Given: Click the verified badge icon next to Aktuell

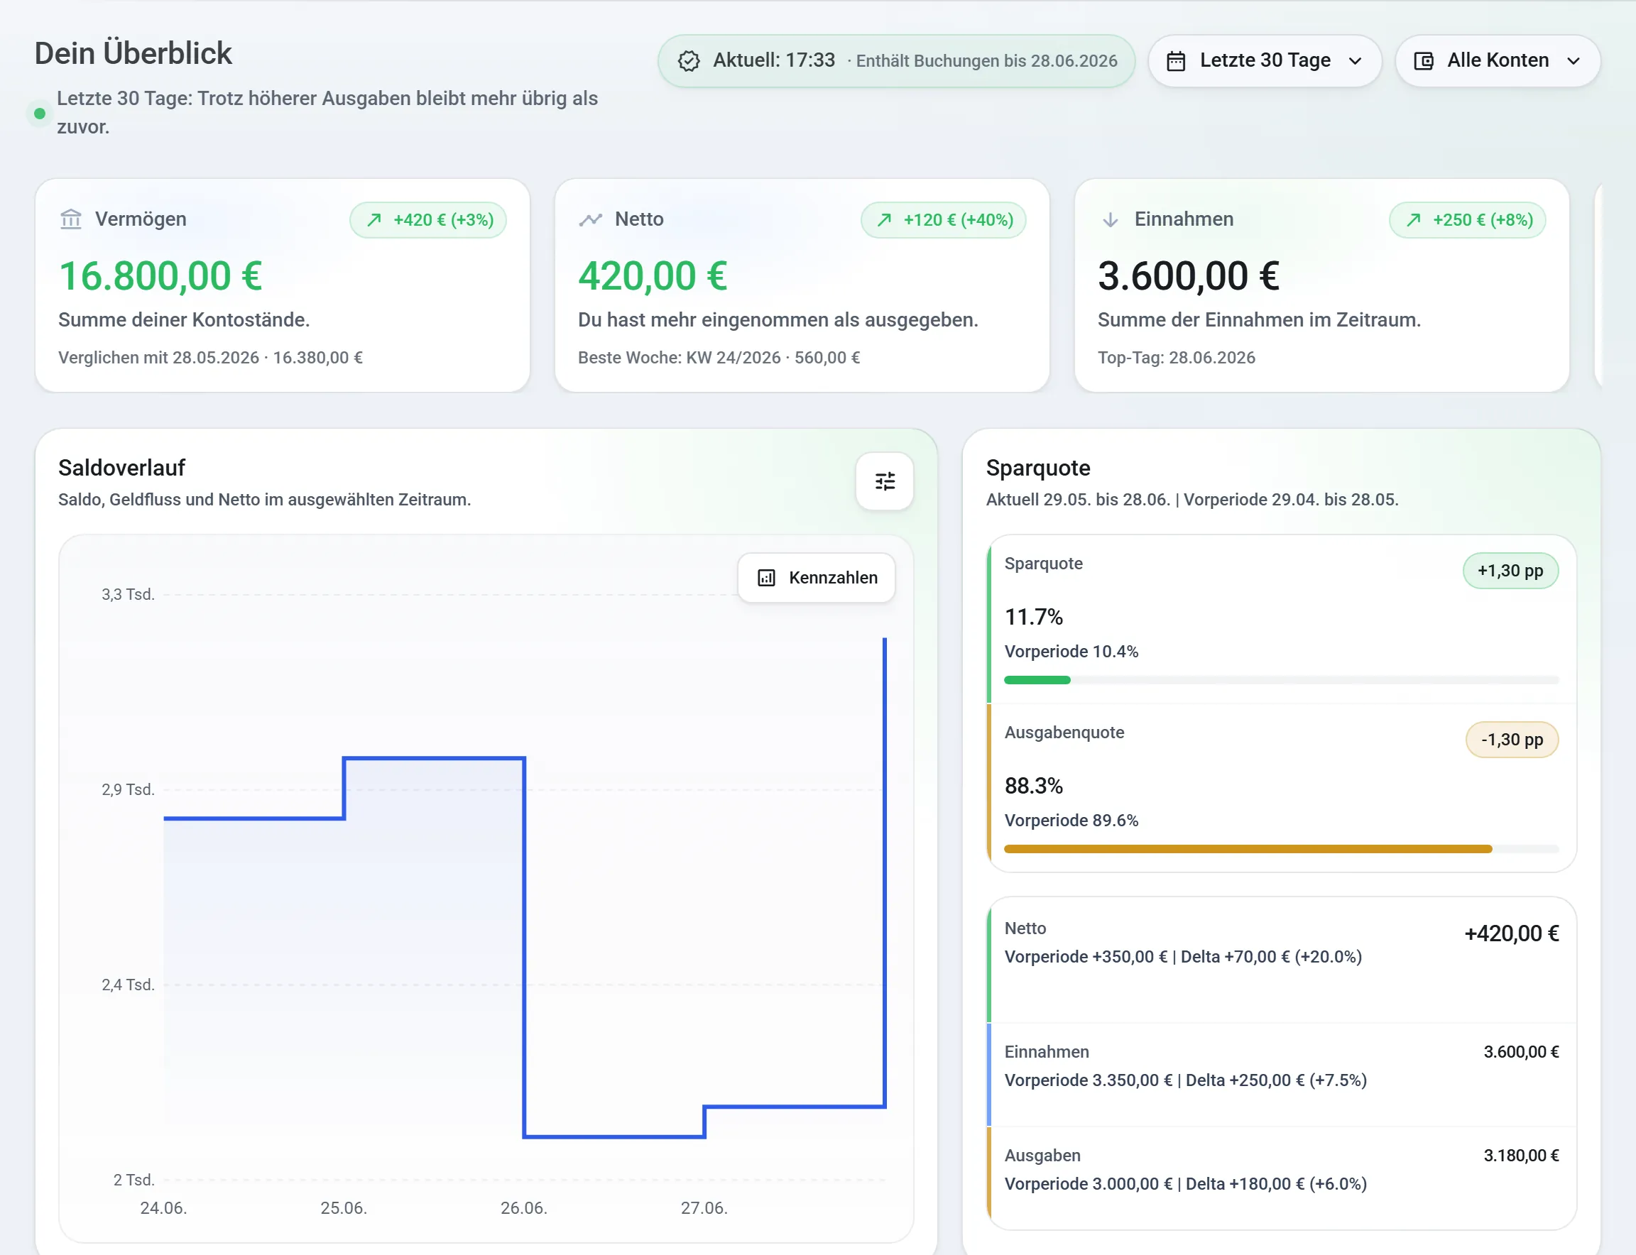Looking at the screenshot, I should click(x=688, y=60).
